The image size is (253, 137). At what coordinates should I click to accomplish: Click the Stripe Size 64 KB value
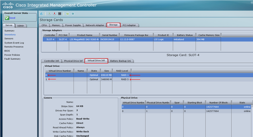[x=80, y=106]
